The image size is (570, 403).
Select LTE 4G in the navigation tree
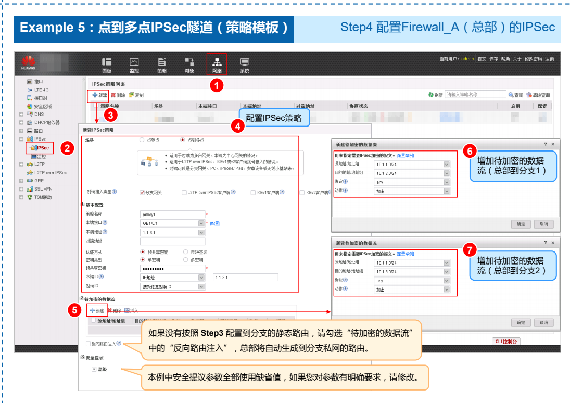click(38, 90)
